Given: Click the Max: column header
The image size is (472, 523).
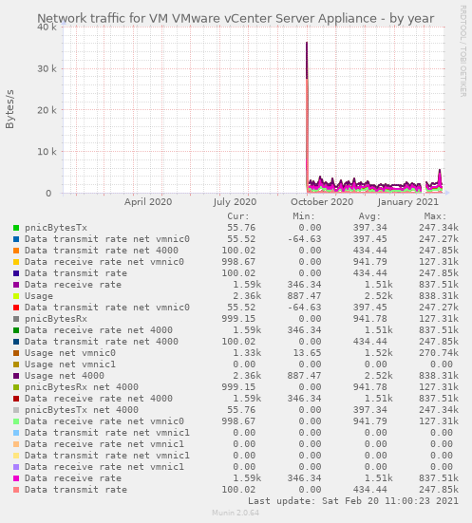Looking at the screenshot, I should (435, 216).
